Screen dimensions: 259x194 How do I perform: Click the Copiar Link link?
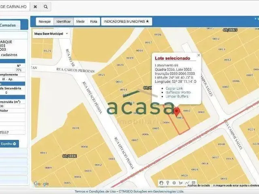coord(174,89)
